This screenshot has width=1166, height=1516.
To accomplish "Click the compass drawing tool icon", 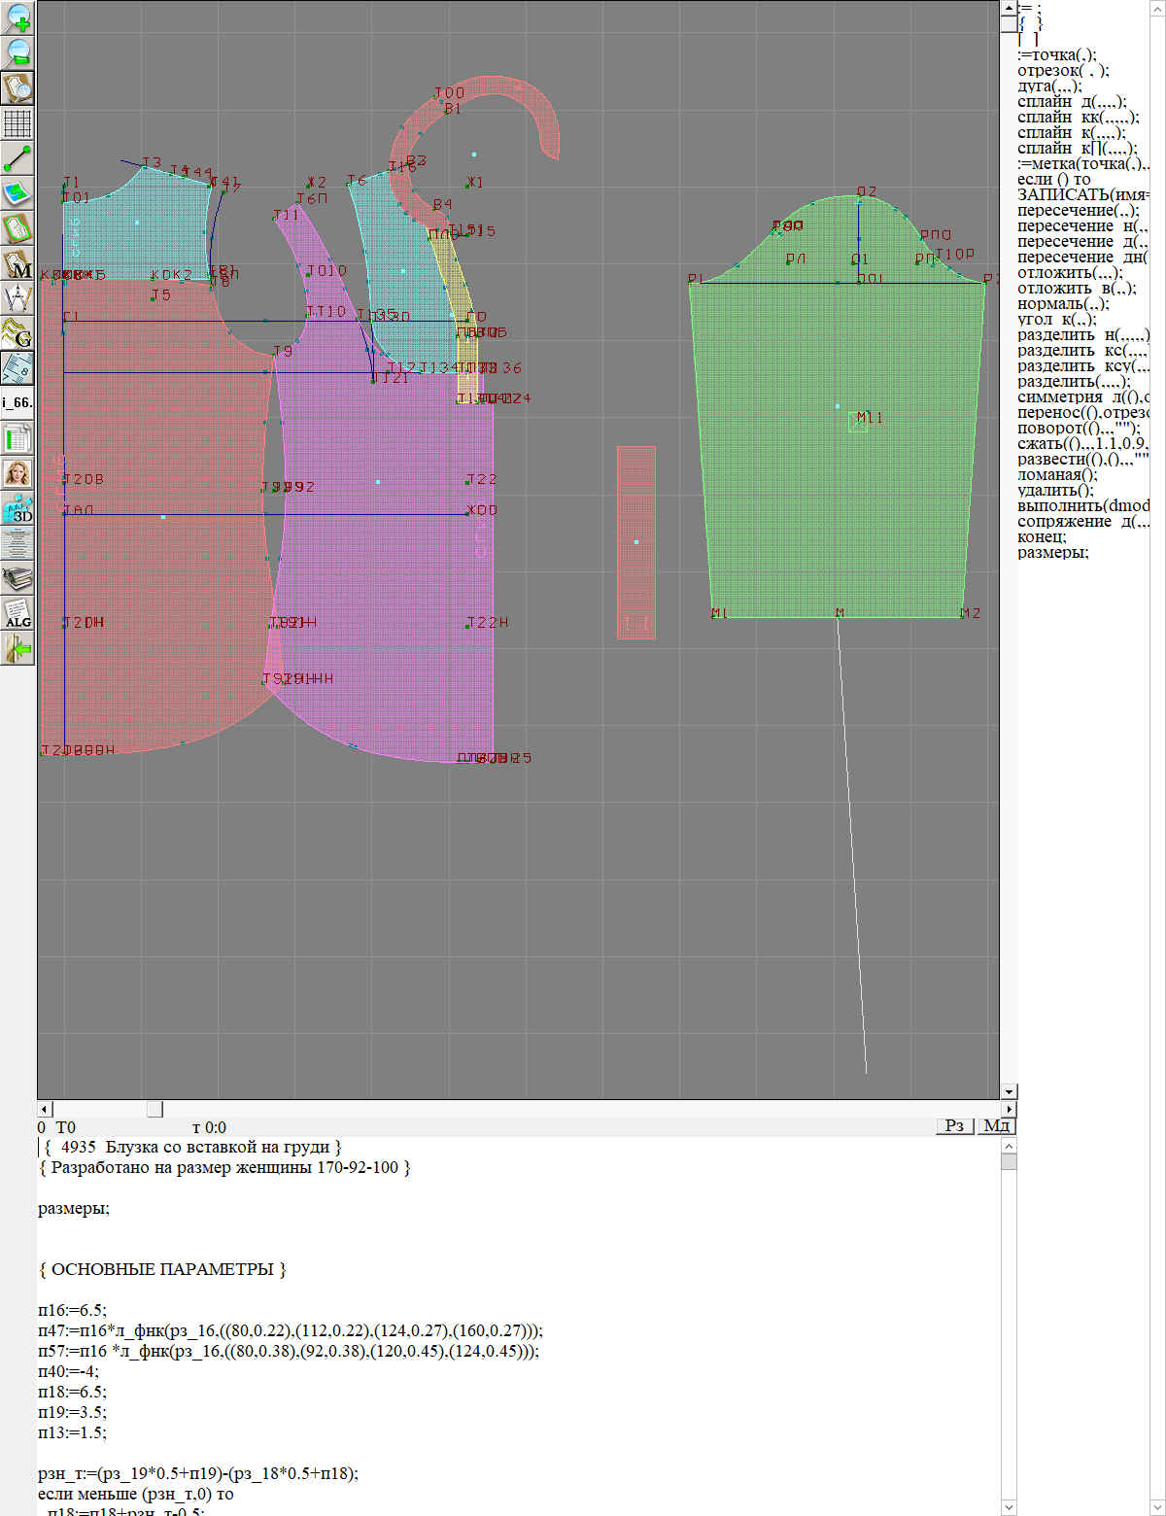I will point(18,299).
